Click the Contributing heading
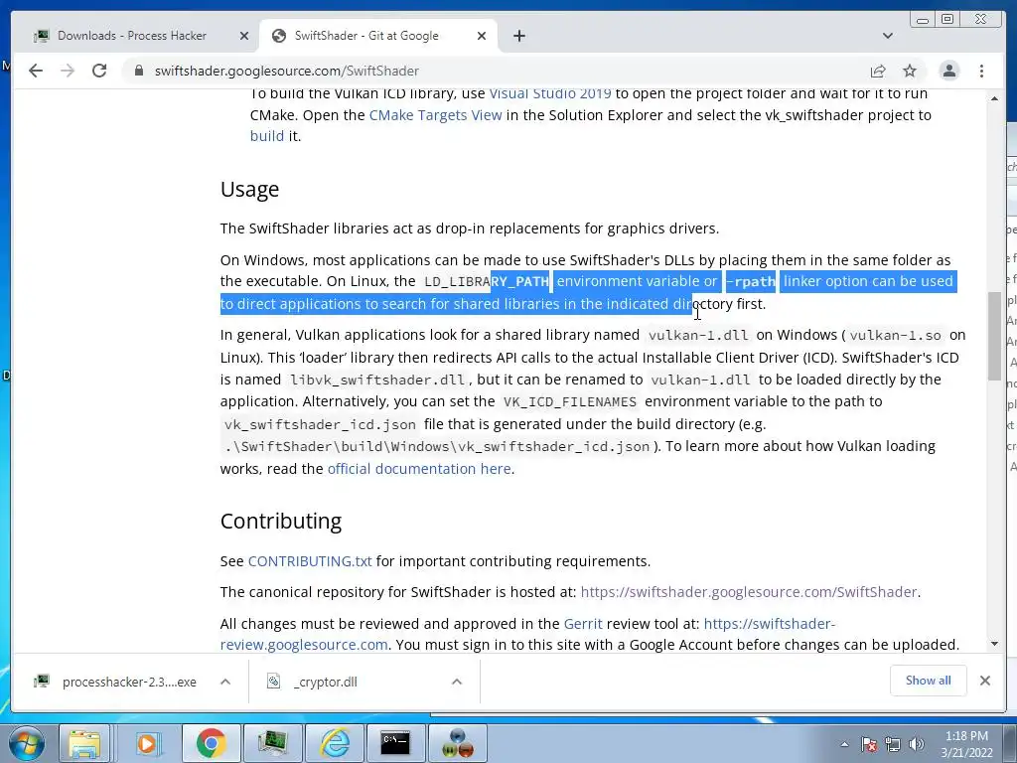This screenshot has height=763, width=1017. coord(281,521)
